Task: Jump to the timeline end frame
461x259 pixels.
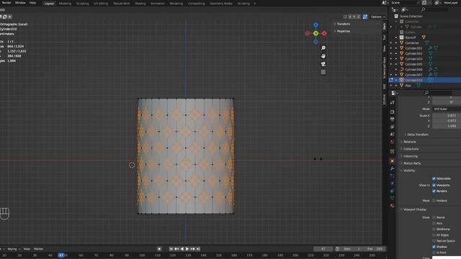Action: click(198, 249)
